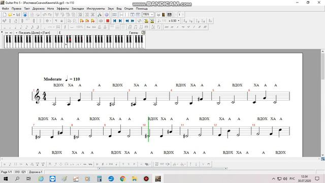
Task: Click the Windows Start button
Action: [6, 178]
